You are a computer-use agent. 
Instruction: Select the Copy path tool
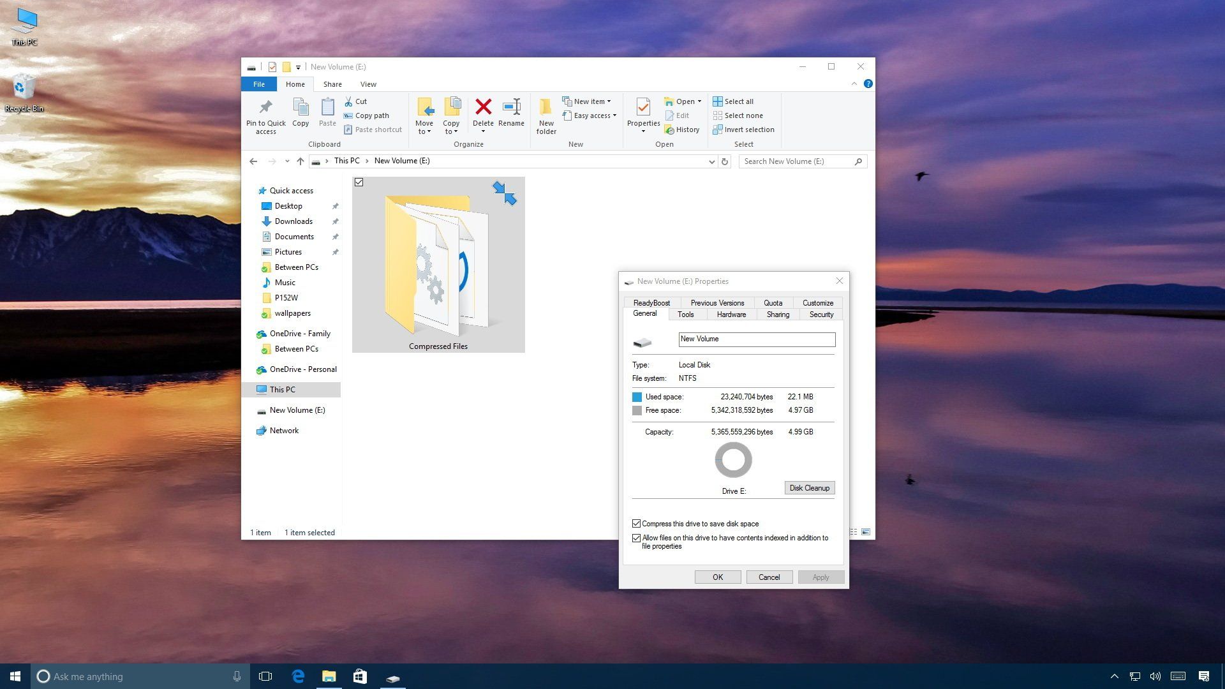pos(372,115)
